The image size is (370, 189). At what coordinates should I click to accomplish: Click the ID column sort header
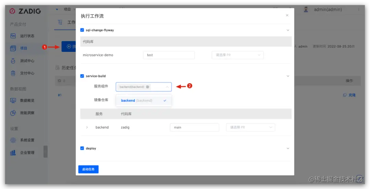[61, 81]
